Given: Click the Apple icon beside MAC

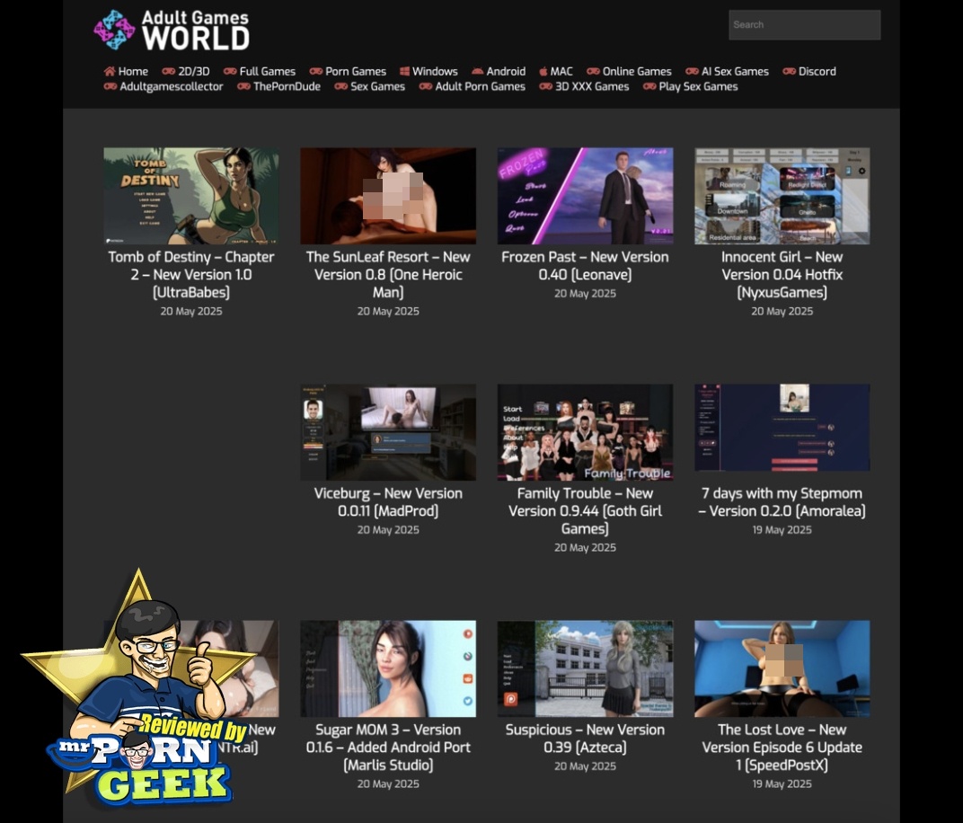Looking at the screenshot, I should (x=543, y=71).
